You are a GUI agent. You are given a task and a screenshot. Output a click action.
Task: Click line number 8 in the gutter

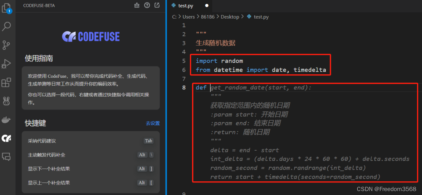184,88
